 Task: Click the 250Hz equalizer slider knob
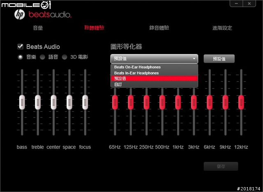(146, 102)
